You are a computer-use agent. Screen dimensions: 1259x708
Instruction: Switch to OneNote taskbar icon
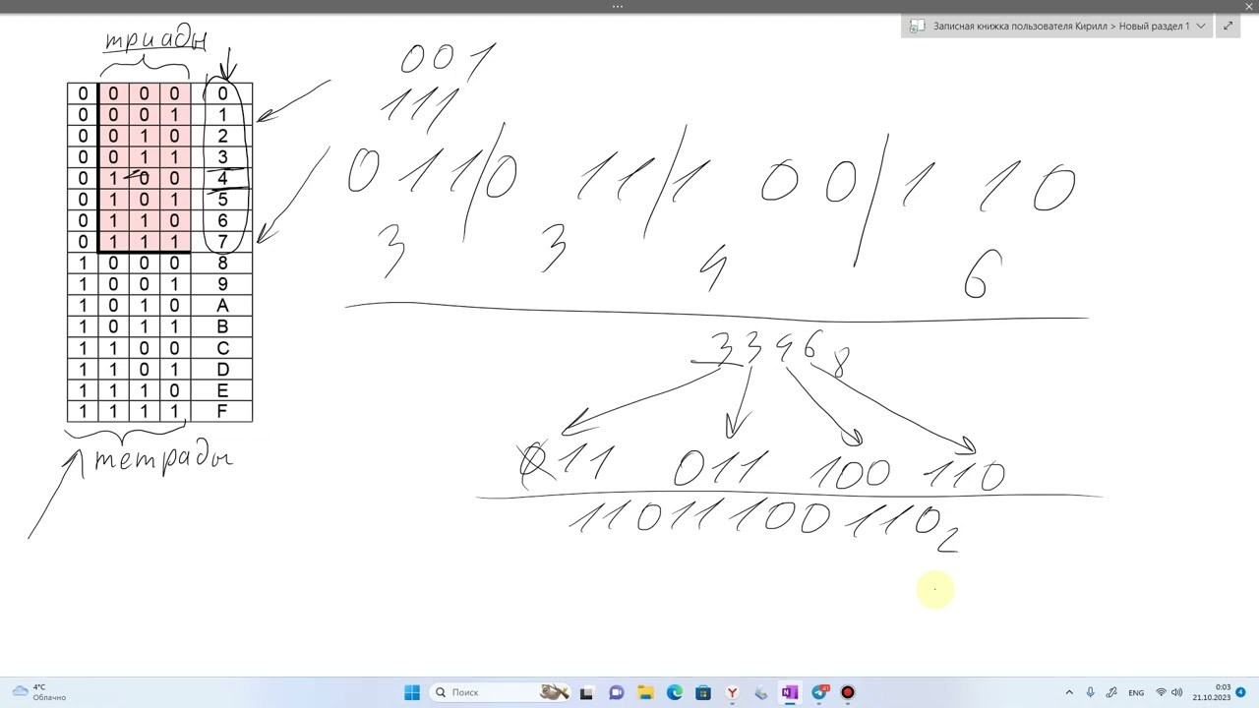point(790,692)
